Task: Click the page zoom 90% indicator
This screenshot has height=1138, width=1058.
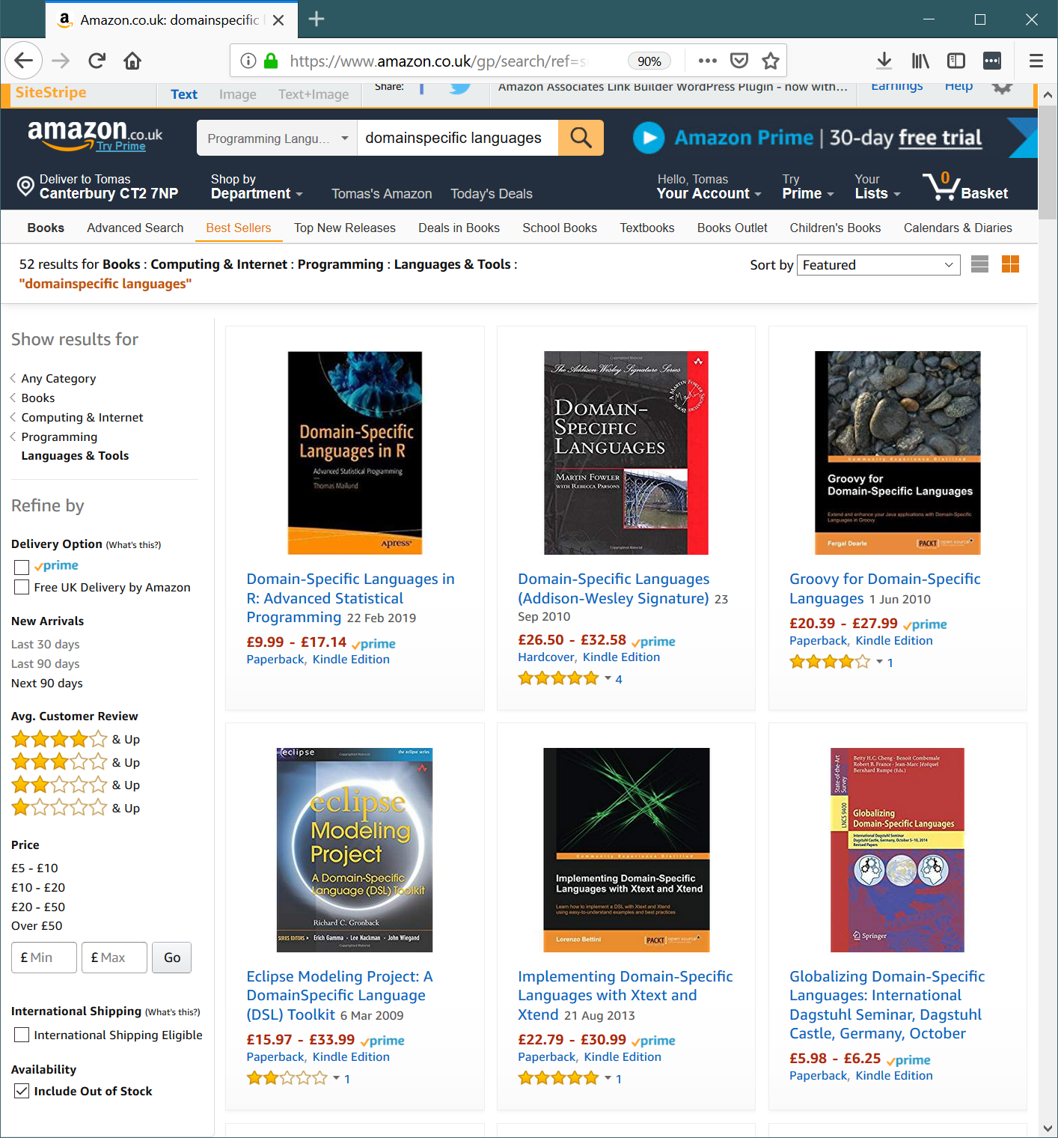Action: tap(649, 61)
